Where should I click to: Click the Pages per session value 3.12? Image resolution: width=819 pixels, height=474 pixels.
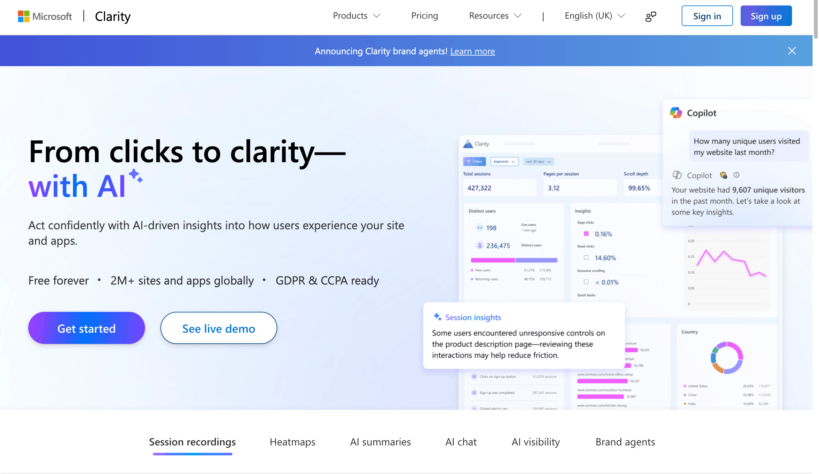pos(554,188)
